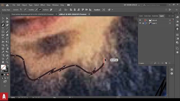
Task: Toggle visibility of Line art layer
Action: click(140, 20)
